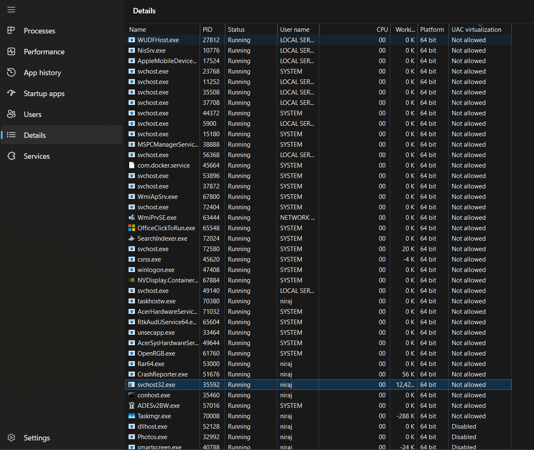Select the WmiApSrv.exe process name
The width and height of the screenshot is (534, 450).
[158, 197]
